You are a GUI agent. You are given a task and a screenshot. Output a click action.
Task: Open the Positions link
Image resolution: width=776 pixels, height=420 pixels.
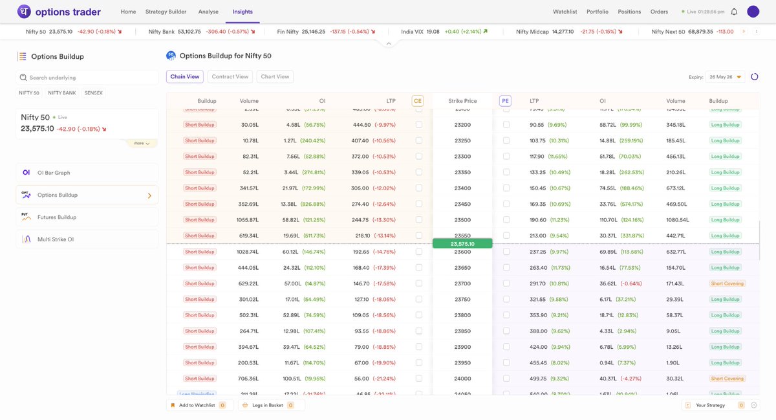click(x=629, y=12)
